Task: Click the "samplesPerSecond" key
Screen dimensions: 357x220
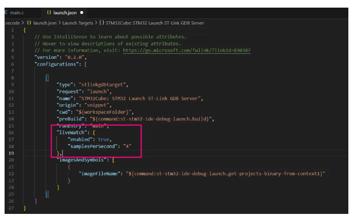Action: 93,146
